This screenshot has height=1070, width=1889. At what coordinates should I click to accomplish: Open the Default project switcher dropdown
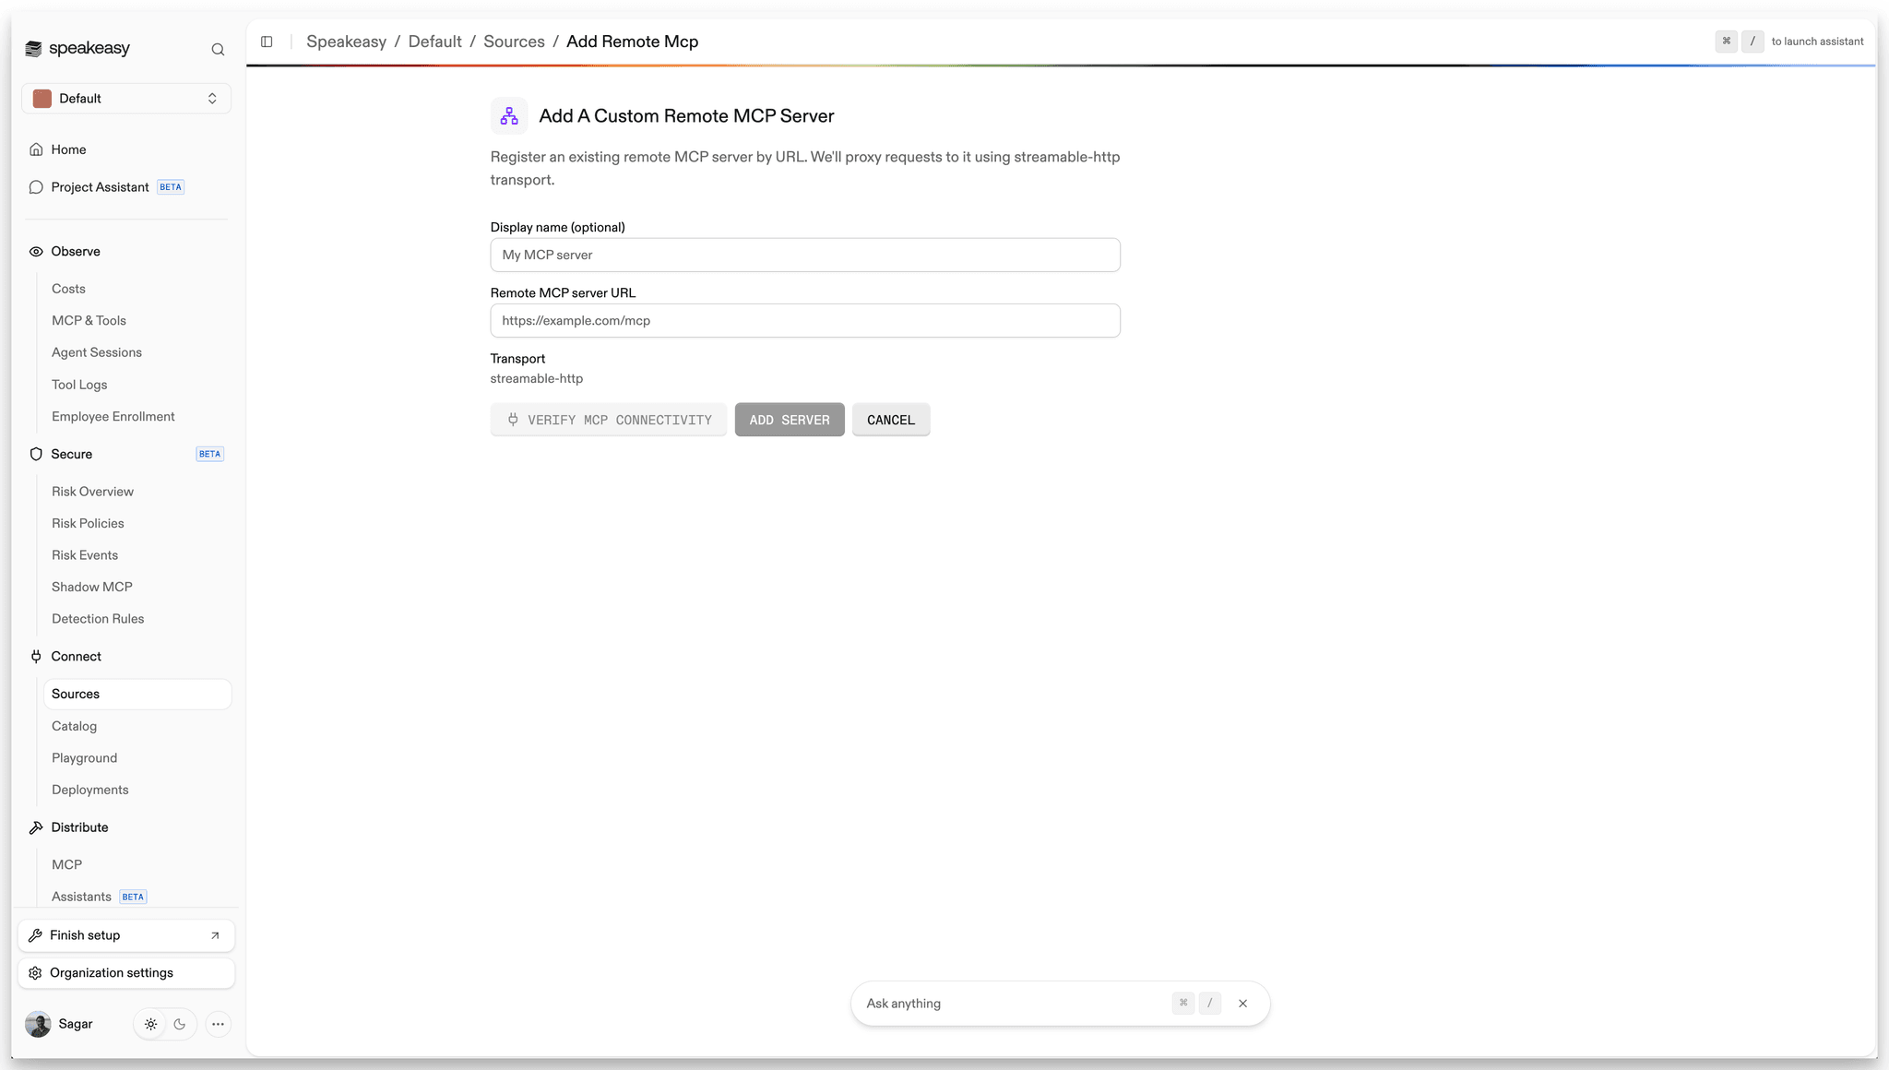tap(126, 99)
